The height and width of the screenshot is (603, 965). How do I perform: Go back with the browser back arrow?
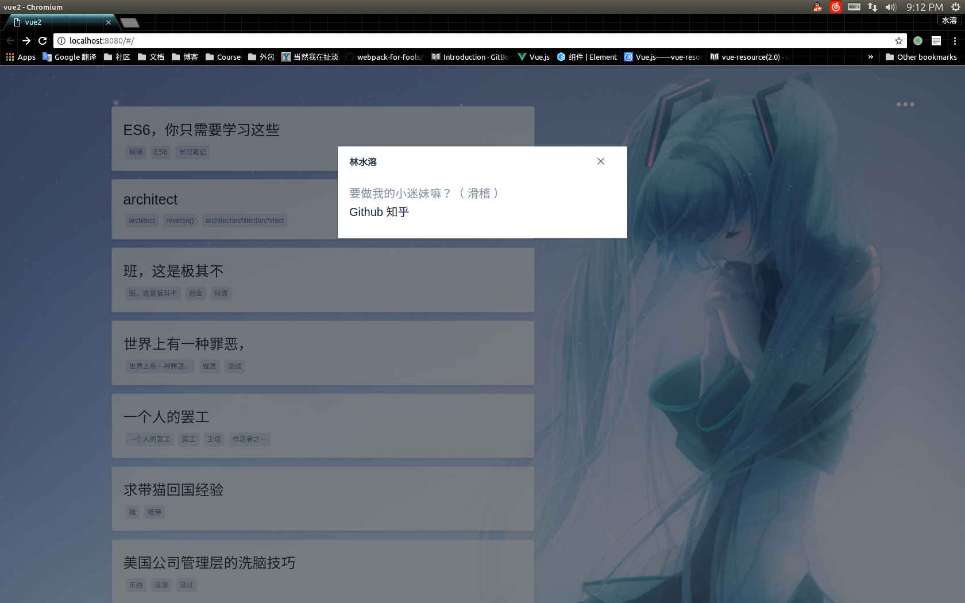tap(10, 41)
